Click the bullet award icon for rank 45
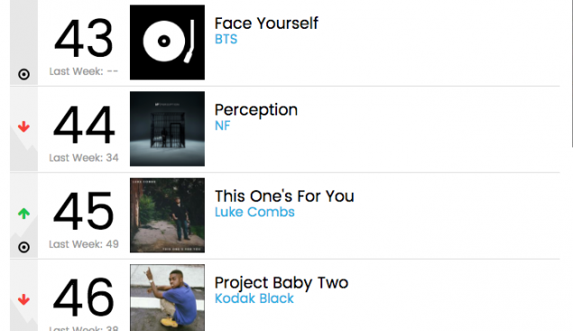 tap(23, 247)
